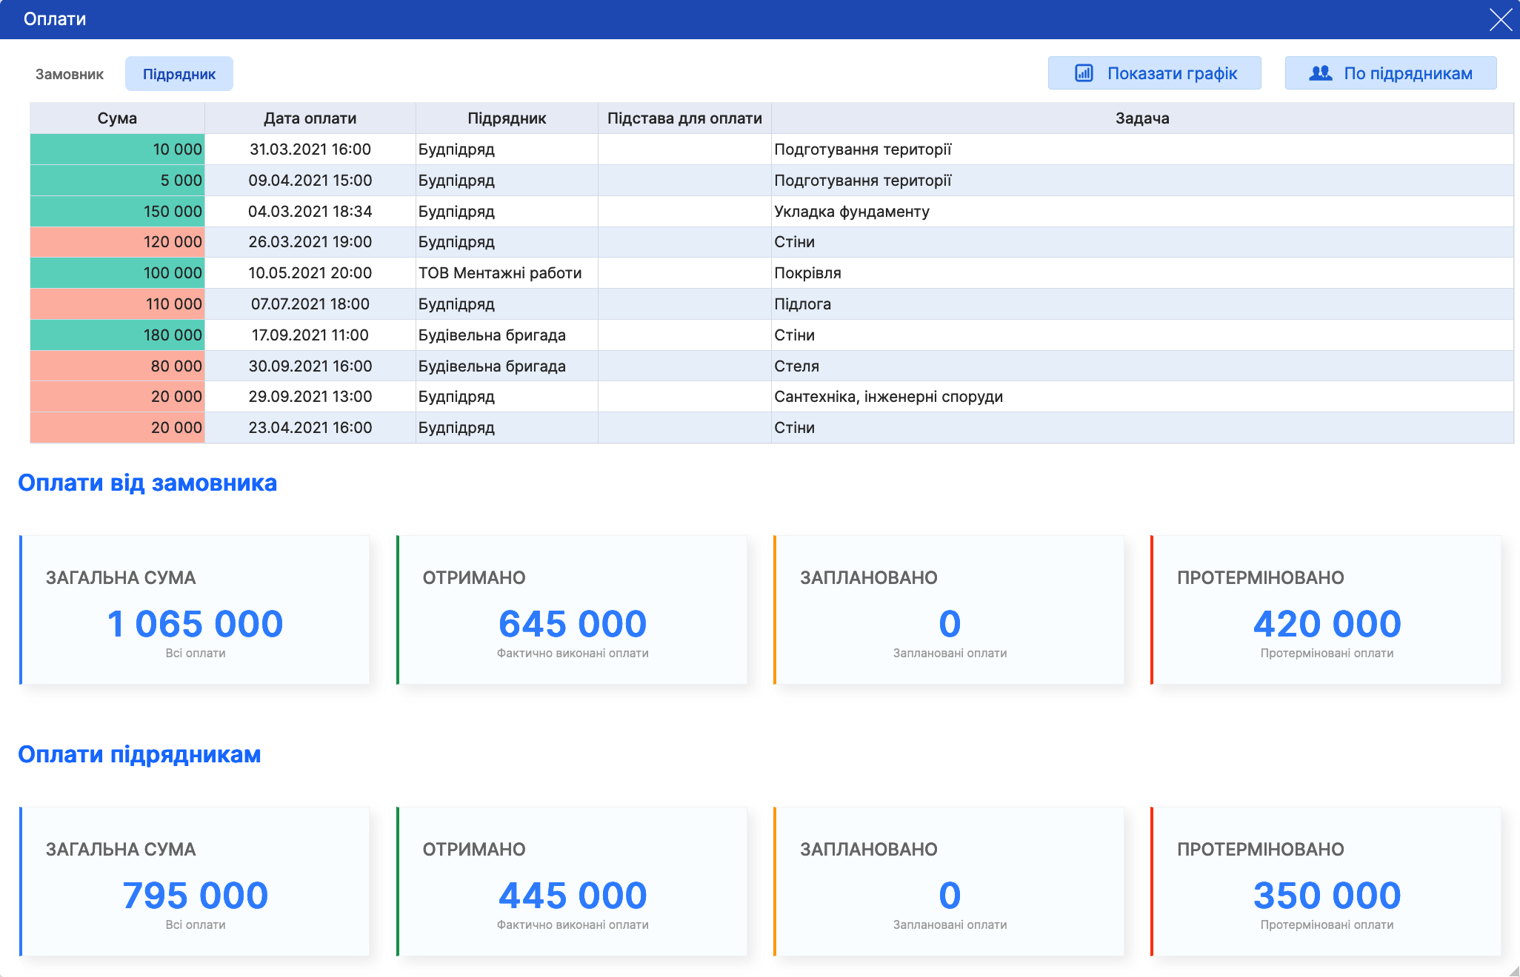Switch to the Замовник tab

click(70, 74)
